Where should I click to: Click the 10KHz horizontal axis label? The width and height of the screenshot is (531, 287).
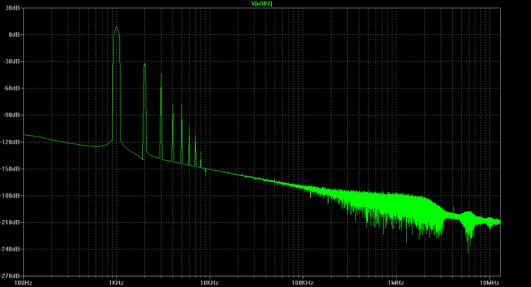[x=209, y=282]
